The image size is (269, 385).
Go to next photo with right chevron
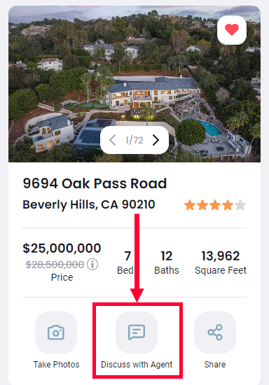(156, 140)
